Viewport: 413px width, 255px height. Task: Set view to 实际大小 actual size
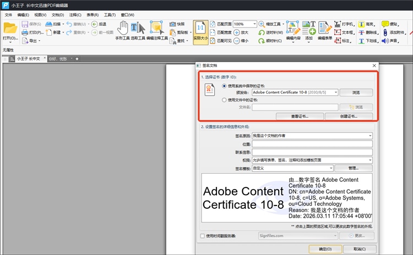[x=200, y=32]
